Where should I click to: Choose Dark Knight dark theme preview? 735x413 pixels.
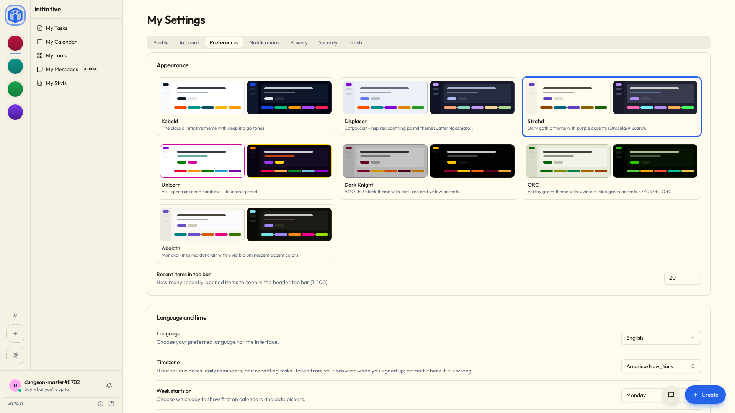(x=472, y=161)
